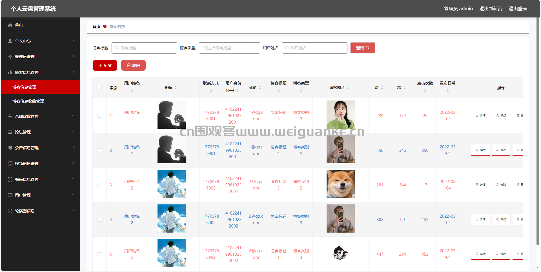The height and width of the screenshot is (272, 541).
Task: Click the list icon for 论坛管理
Action: pyautogui.click(x=10, y=132)
